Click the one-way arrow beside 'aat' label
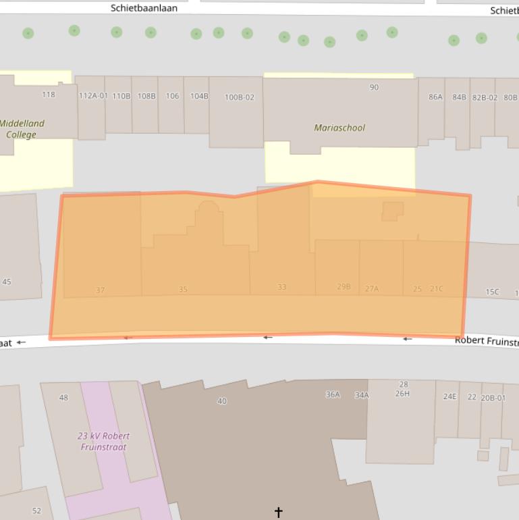The width and height of the screenshot is (519, 520). 21,342
